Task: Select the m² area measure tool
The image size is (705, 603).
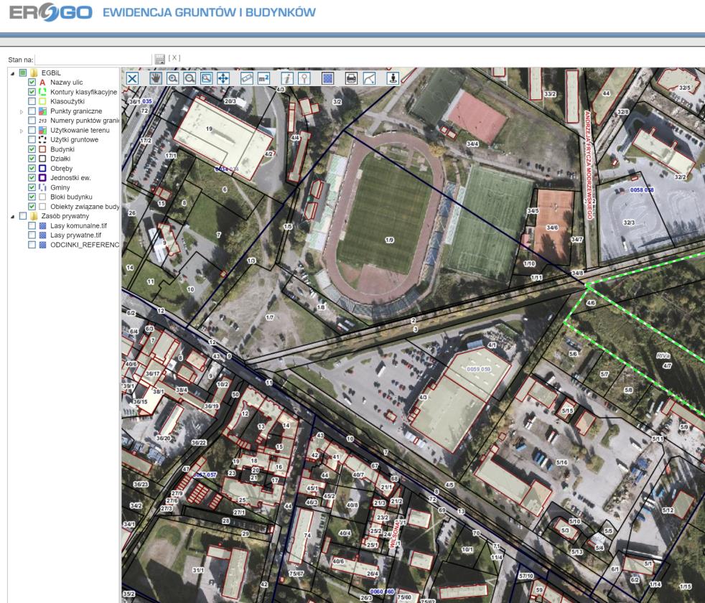Action: (264, 79)
